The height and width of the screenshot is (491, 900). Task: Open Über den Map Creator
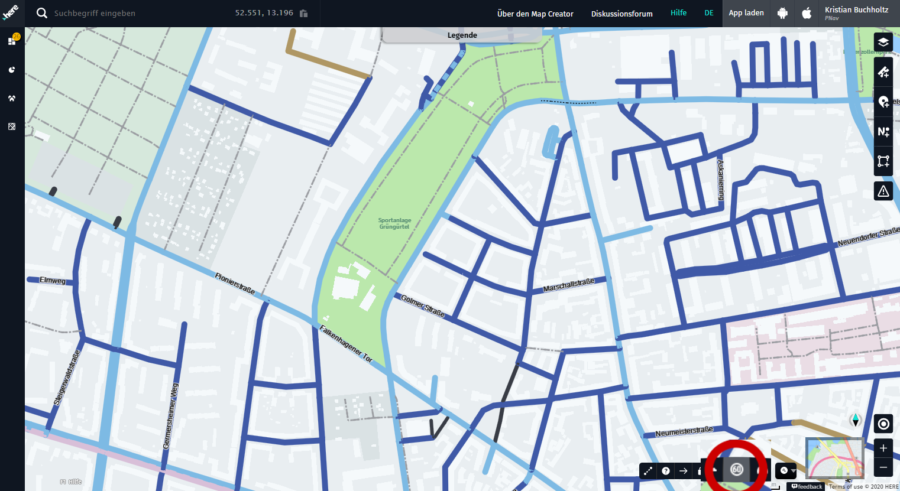pos(535,14)
